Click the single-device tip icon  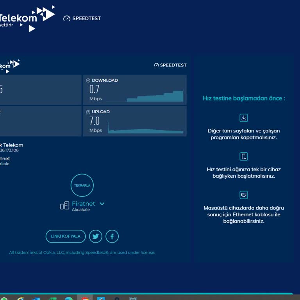tap(244, 157)
